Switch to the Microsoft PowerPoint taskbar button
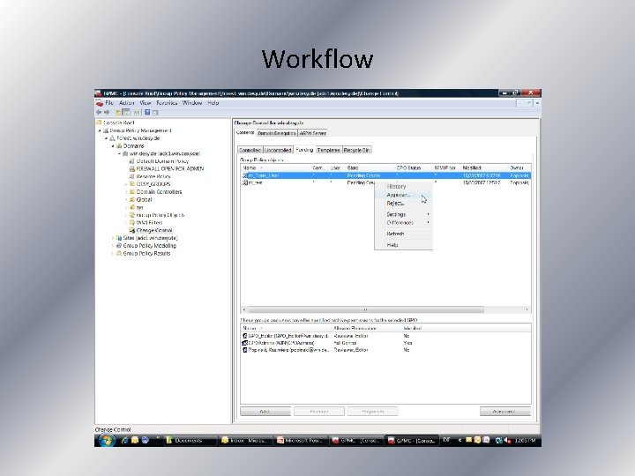Viewport: 635px width, 476px height. [x=300, y=441]
